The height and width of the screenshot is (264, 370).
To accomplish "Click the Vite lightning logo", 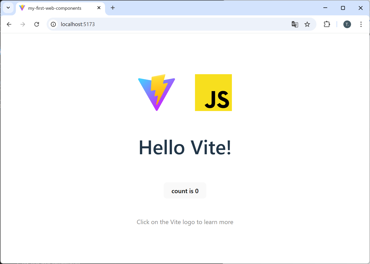I will tap(157, 93).
